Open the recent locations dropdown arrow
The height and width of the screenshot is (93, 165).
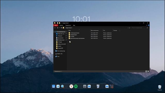60,28
